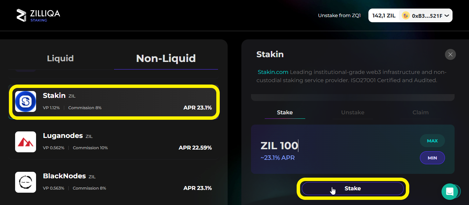The height and width of the screenshot is (205, 469).
Task: Click the Stake button to confirm staking
Action: coord(352,188)
